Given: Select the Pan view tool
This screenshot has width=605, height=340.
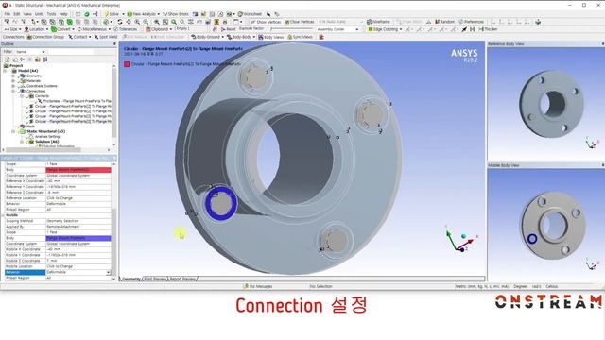Looking at the screenshot, I should [x=129, y=22].
